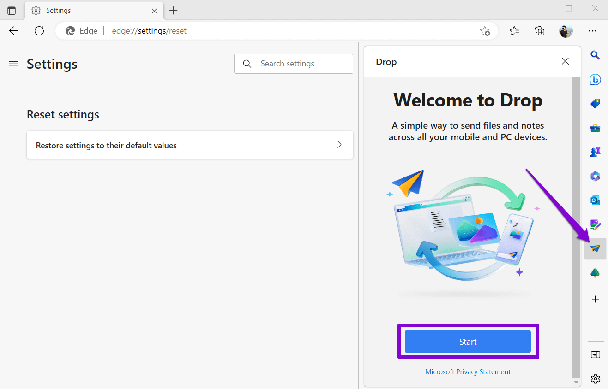Viewport: 608px width, 389px height.
Task: Click the Edge site identity icon
Action: (71, 31)
